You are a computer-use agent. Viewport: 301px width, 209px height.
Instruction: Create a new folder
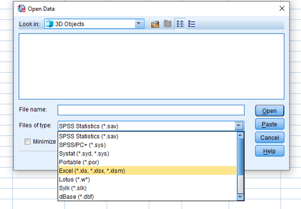(167, 24)
